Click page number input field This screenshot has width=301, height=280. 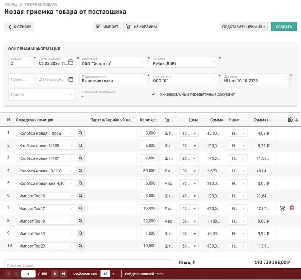click(x=28, y=274)
